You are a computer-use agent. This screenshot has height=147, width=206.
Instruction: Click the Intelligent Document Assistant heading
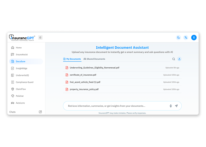point(122,48)
